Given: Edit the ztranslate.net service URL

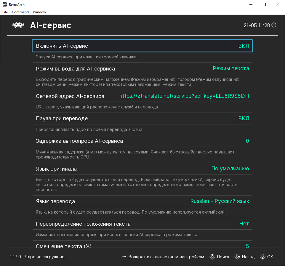Looking at the screenshot, I should tap(184, 96).
